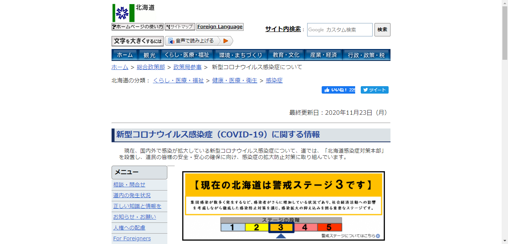The image size is (508, 244).
Task: Click 最終更新日：2020年11月23日 text
Action: click(x=340, y=113)
